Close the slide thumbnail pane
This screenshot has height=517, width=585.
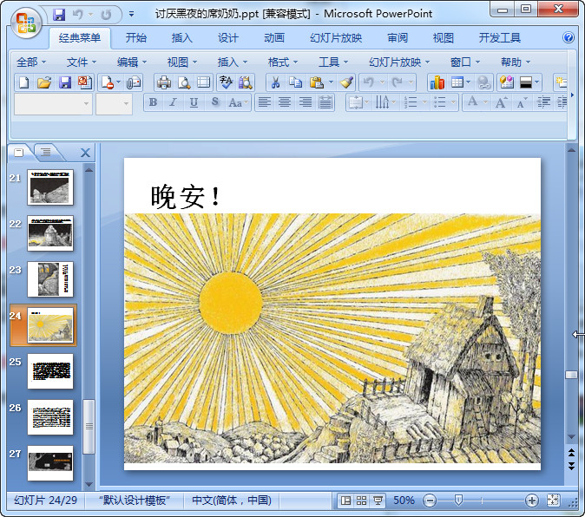click(85, 153)
